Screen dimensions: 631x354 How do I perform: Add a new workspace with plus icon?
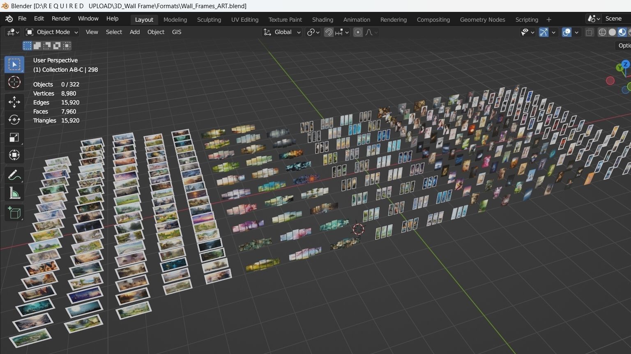coord(549,20)
